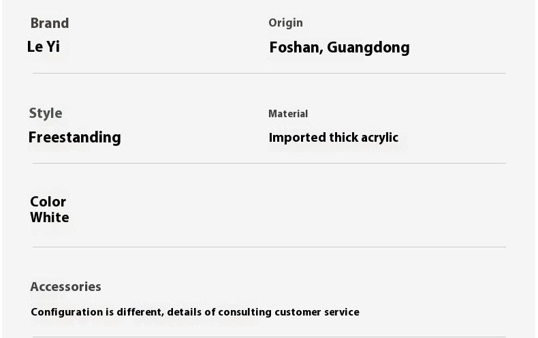Select the Freestanding style value
The width and height of the screenshot is (538, 338).
[74, 138]
